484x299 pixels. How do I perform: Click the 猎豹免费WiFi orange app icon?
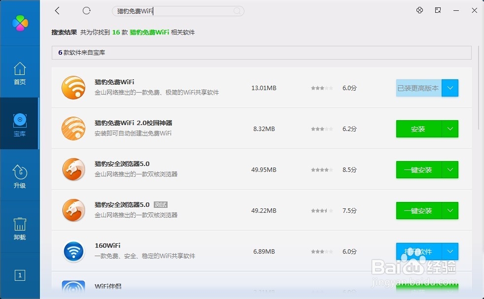tap(73, 88)
